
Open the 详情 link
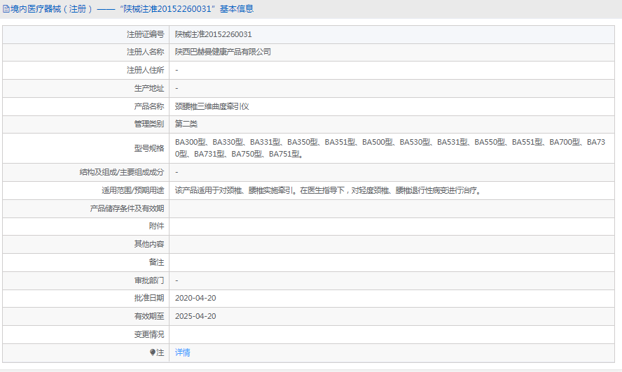click(x=183, y=352)
